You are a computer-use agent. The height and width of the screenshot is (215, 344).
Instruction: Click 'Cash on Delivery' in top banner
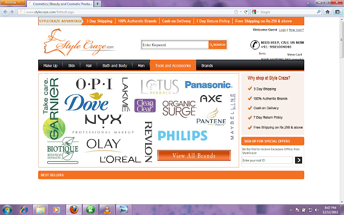click(176, 21)
